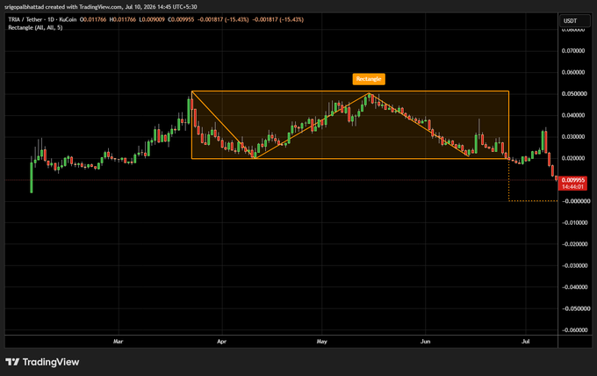This screenshot has width=597, height=376.
Task: Click the 14:44:01 countdown timer label
Action: pos(572,186)
